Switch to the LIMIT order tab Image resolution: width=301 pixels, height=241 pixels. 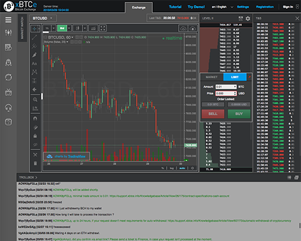235,77
